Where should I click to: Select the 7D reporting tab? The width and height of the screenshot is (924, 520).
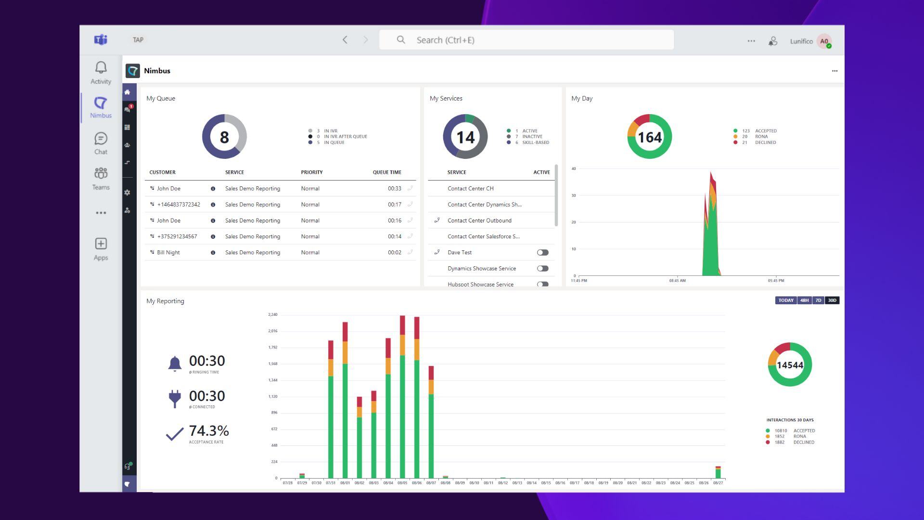[x=818, y=300]
